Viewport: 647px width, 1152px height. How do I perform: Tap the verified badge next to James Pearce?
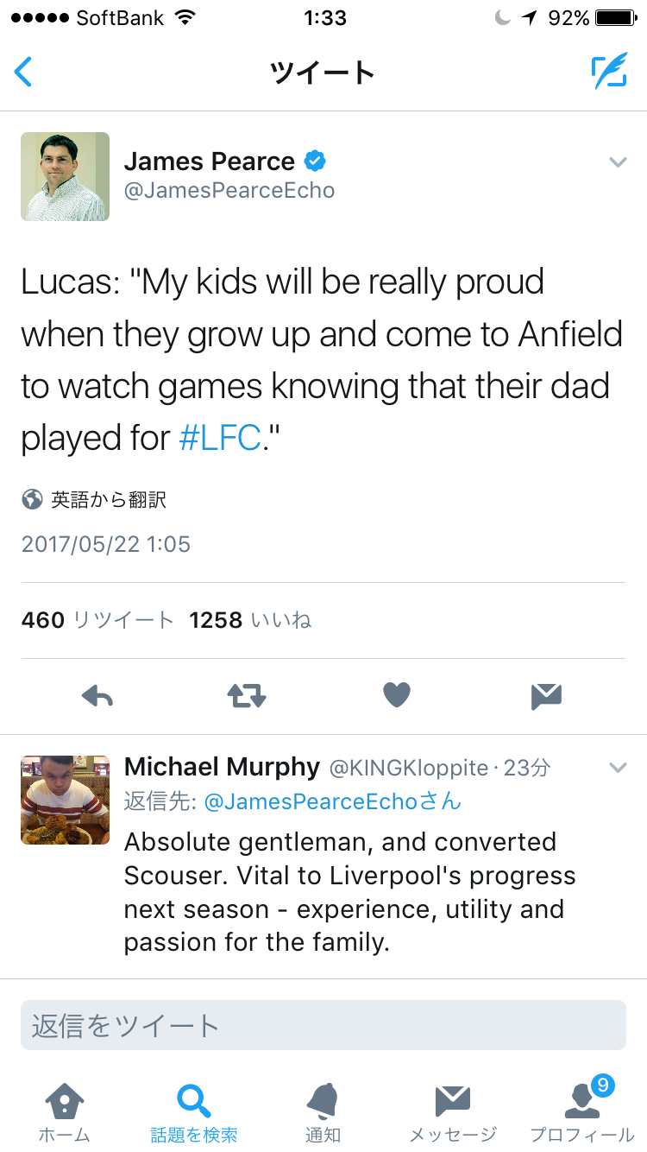(x=315, y=161)
